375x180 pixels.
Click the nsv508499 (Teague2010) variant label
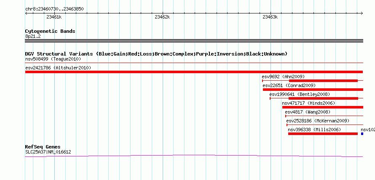[53, 59]
